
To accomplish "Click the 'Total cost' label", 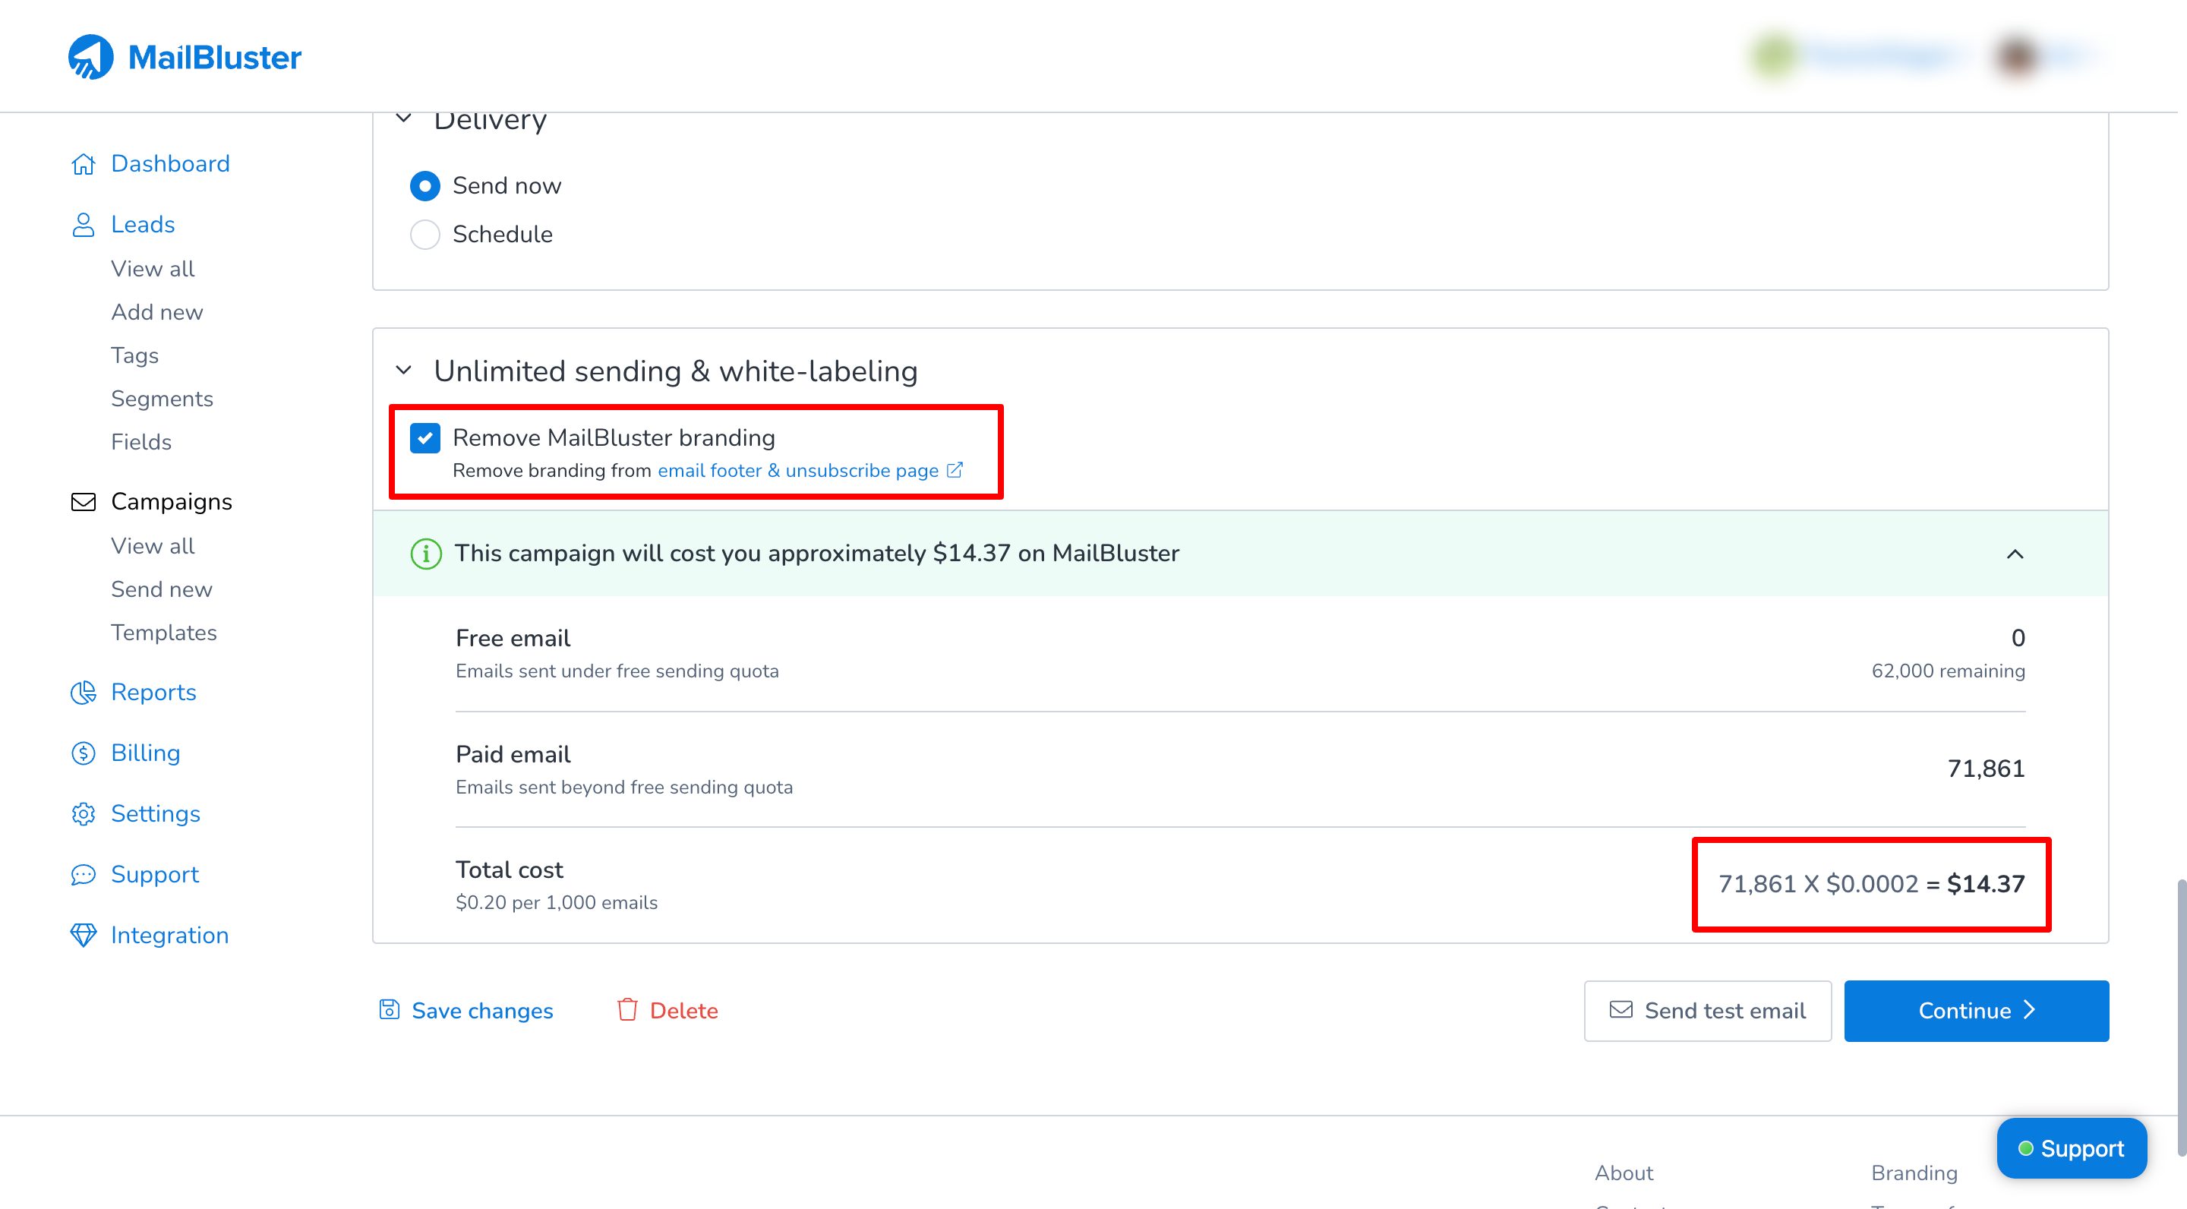I will pyautogui.click(x=509, y=870).
